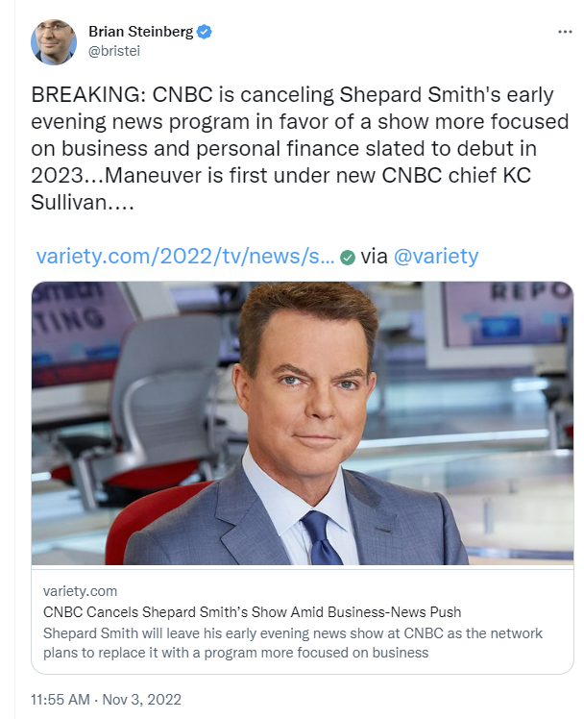Open the Shepard Smith article photo
The height and width of the screenshot is (719, 584).
pos(303,423)
